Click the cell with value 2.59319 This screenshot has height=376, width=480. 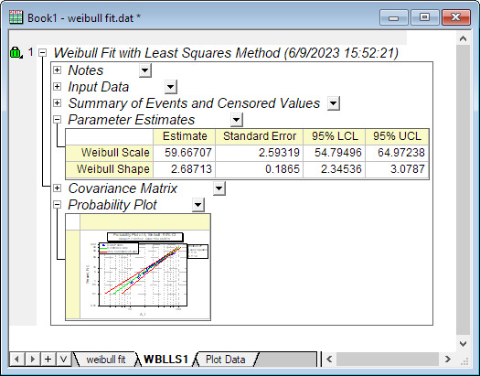click(260, 153)
